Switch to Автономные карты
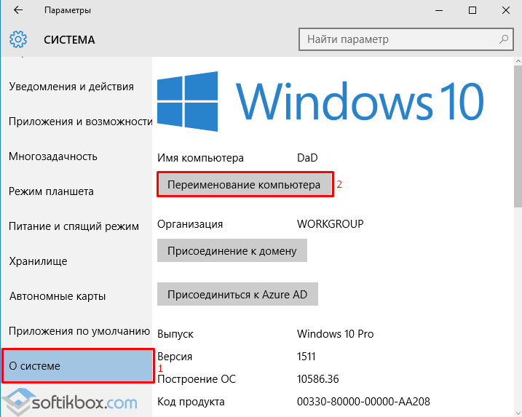Viewport: 522px width, 417px height. tap(58, 296)
